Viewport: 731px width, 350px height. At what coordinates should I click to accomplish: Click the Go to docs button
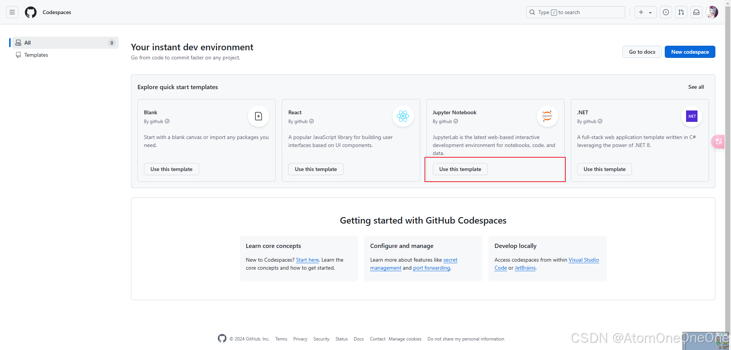click(642, 52)
